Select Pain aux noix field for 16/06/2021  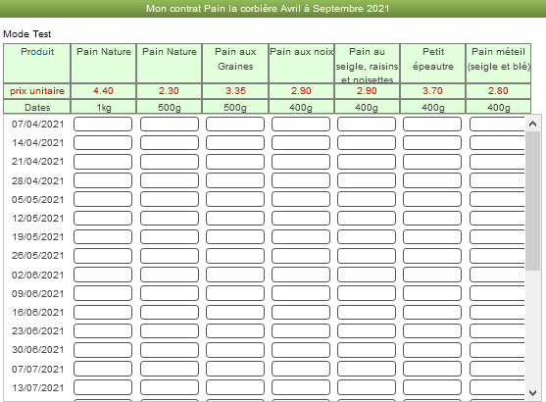point(301,313)
